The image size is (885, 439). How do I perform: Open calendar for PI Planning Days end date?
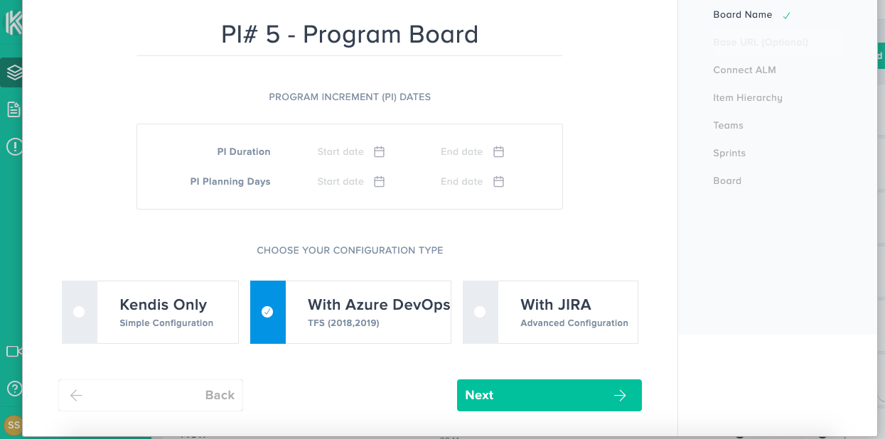click(x=498, y=182)
